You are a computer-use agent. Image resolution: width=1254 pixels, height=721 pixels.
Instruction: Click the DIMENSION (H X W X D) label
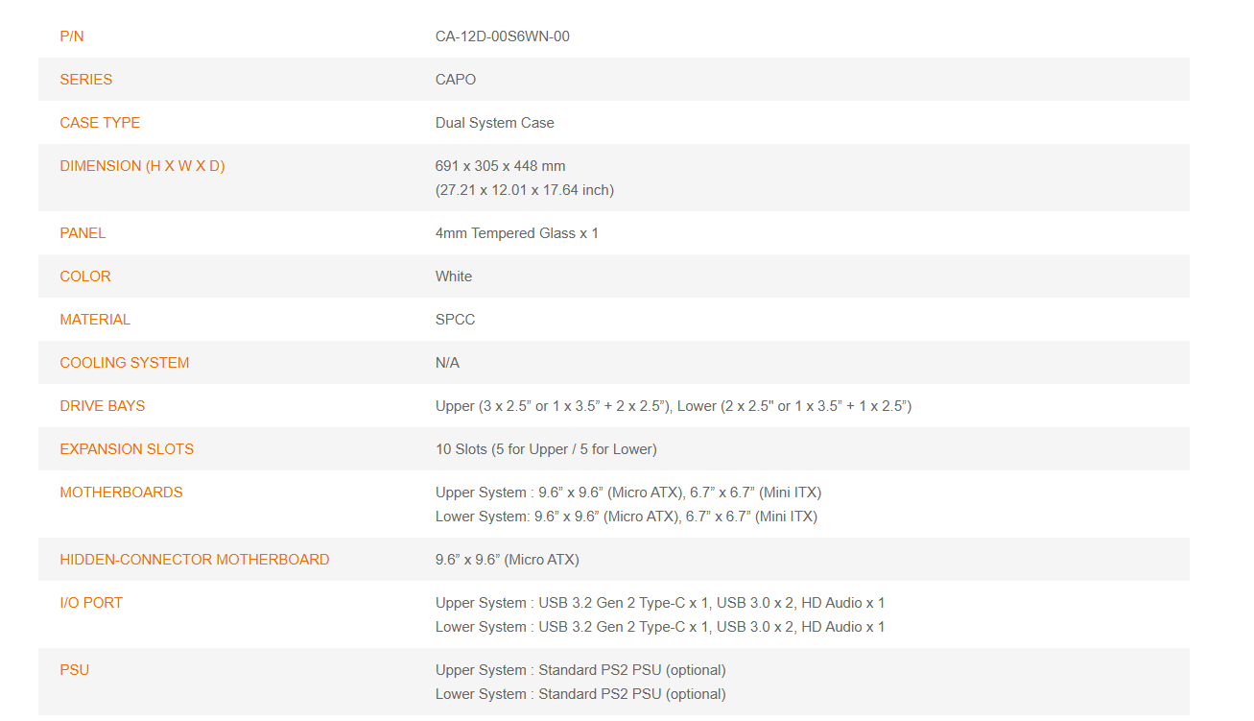(x=142, y=166)
